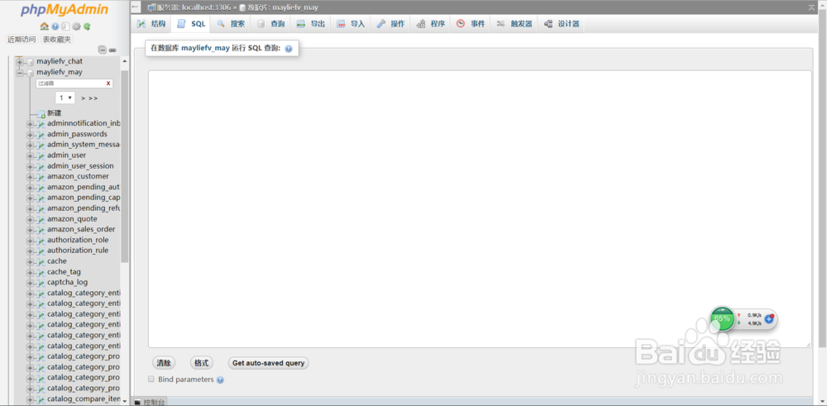The width and height of the screenshot is (827, 406).
Task: Expand the admin_user_session table node
Action: point(30,166)
